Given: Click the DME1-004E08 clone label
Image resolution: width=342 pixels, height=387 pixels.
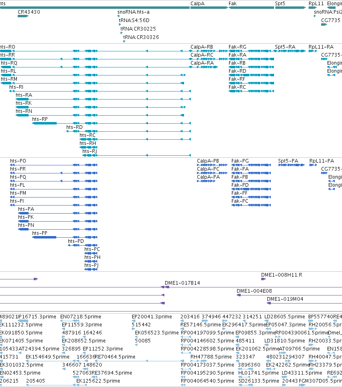Looking at the screenshot, I should pos(254,291).
